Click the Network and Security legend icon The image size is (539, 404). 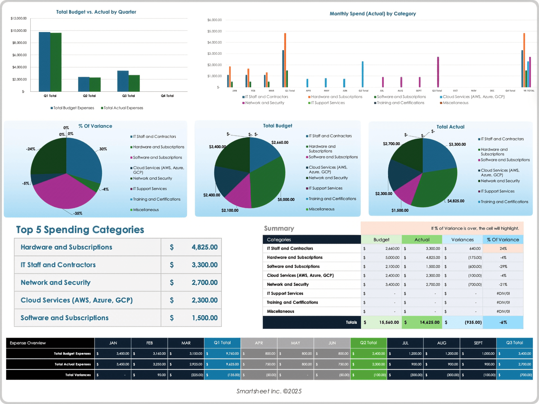243,103
